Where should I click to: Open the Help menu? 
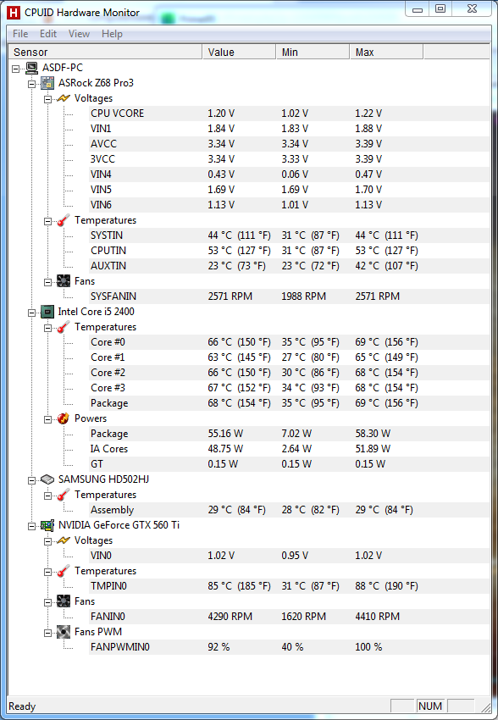click(x=112, y=34)
